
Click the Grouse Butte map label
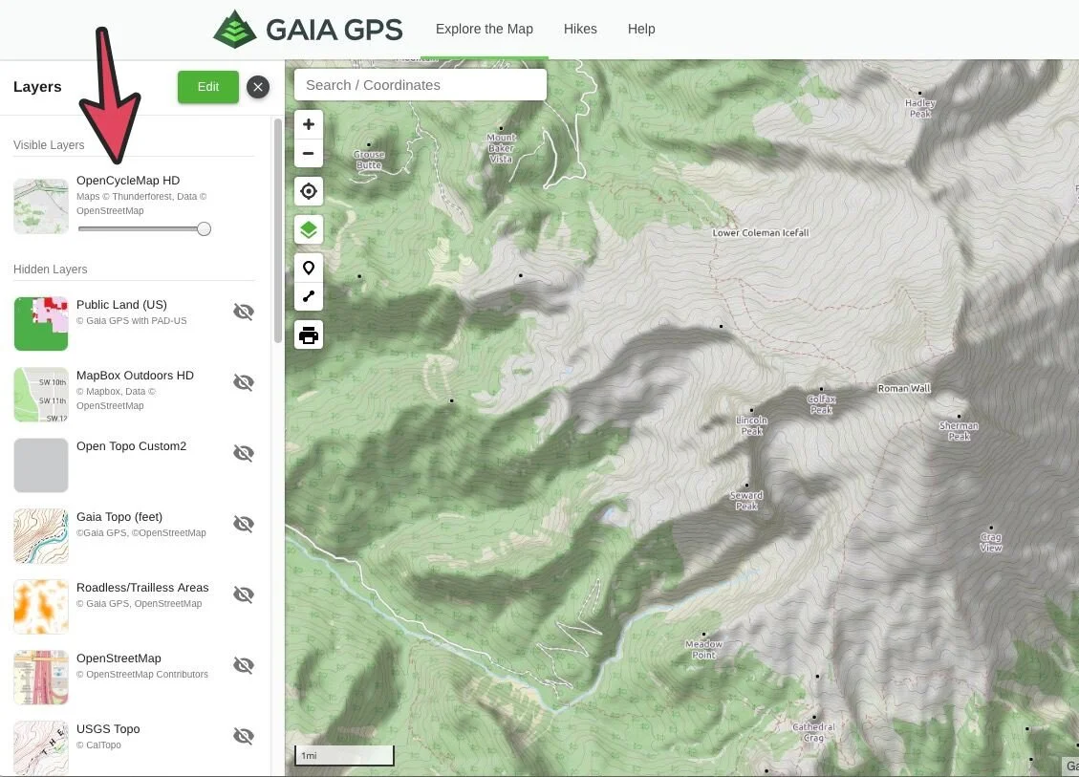pyautogui.click(x=369, y=160)
